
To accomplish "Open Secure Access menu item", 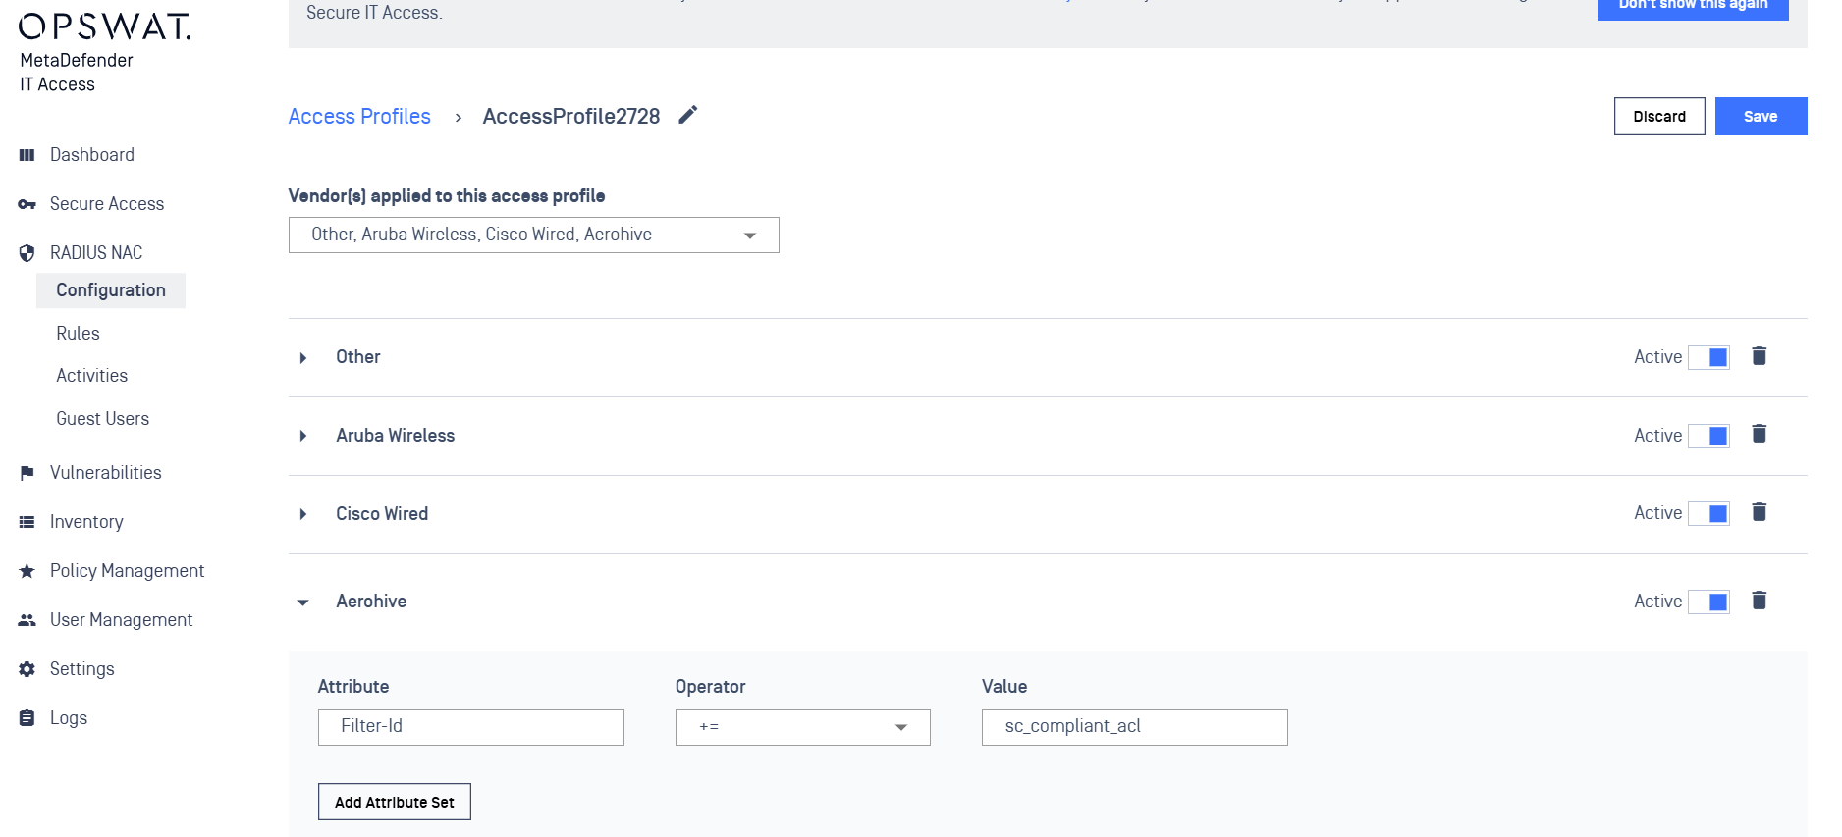I will [x=107, y=204].
